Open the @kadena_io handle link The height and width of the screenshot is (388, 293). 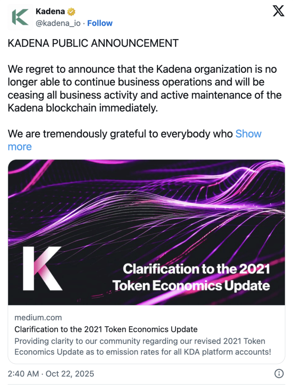[58, 23]
